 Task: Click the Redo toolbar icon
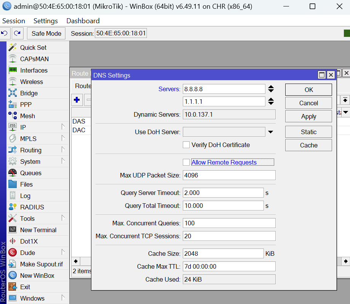click(17, 33)
